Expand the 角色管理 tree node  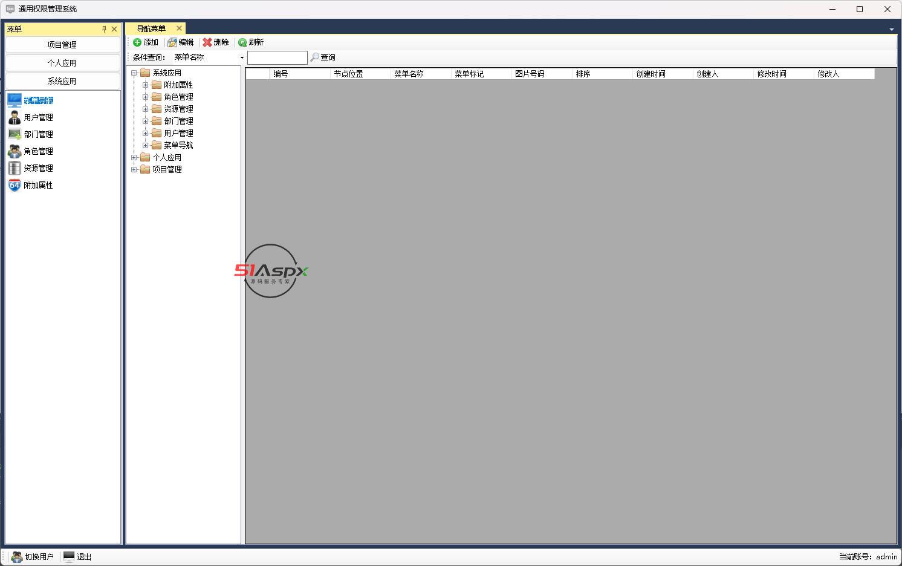(x=146, y=97)
